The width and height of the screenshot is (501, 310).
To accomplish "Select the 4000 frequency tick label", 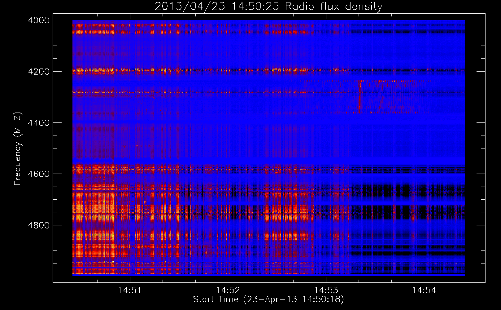I will 39,20.
